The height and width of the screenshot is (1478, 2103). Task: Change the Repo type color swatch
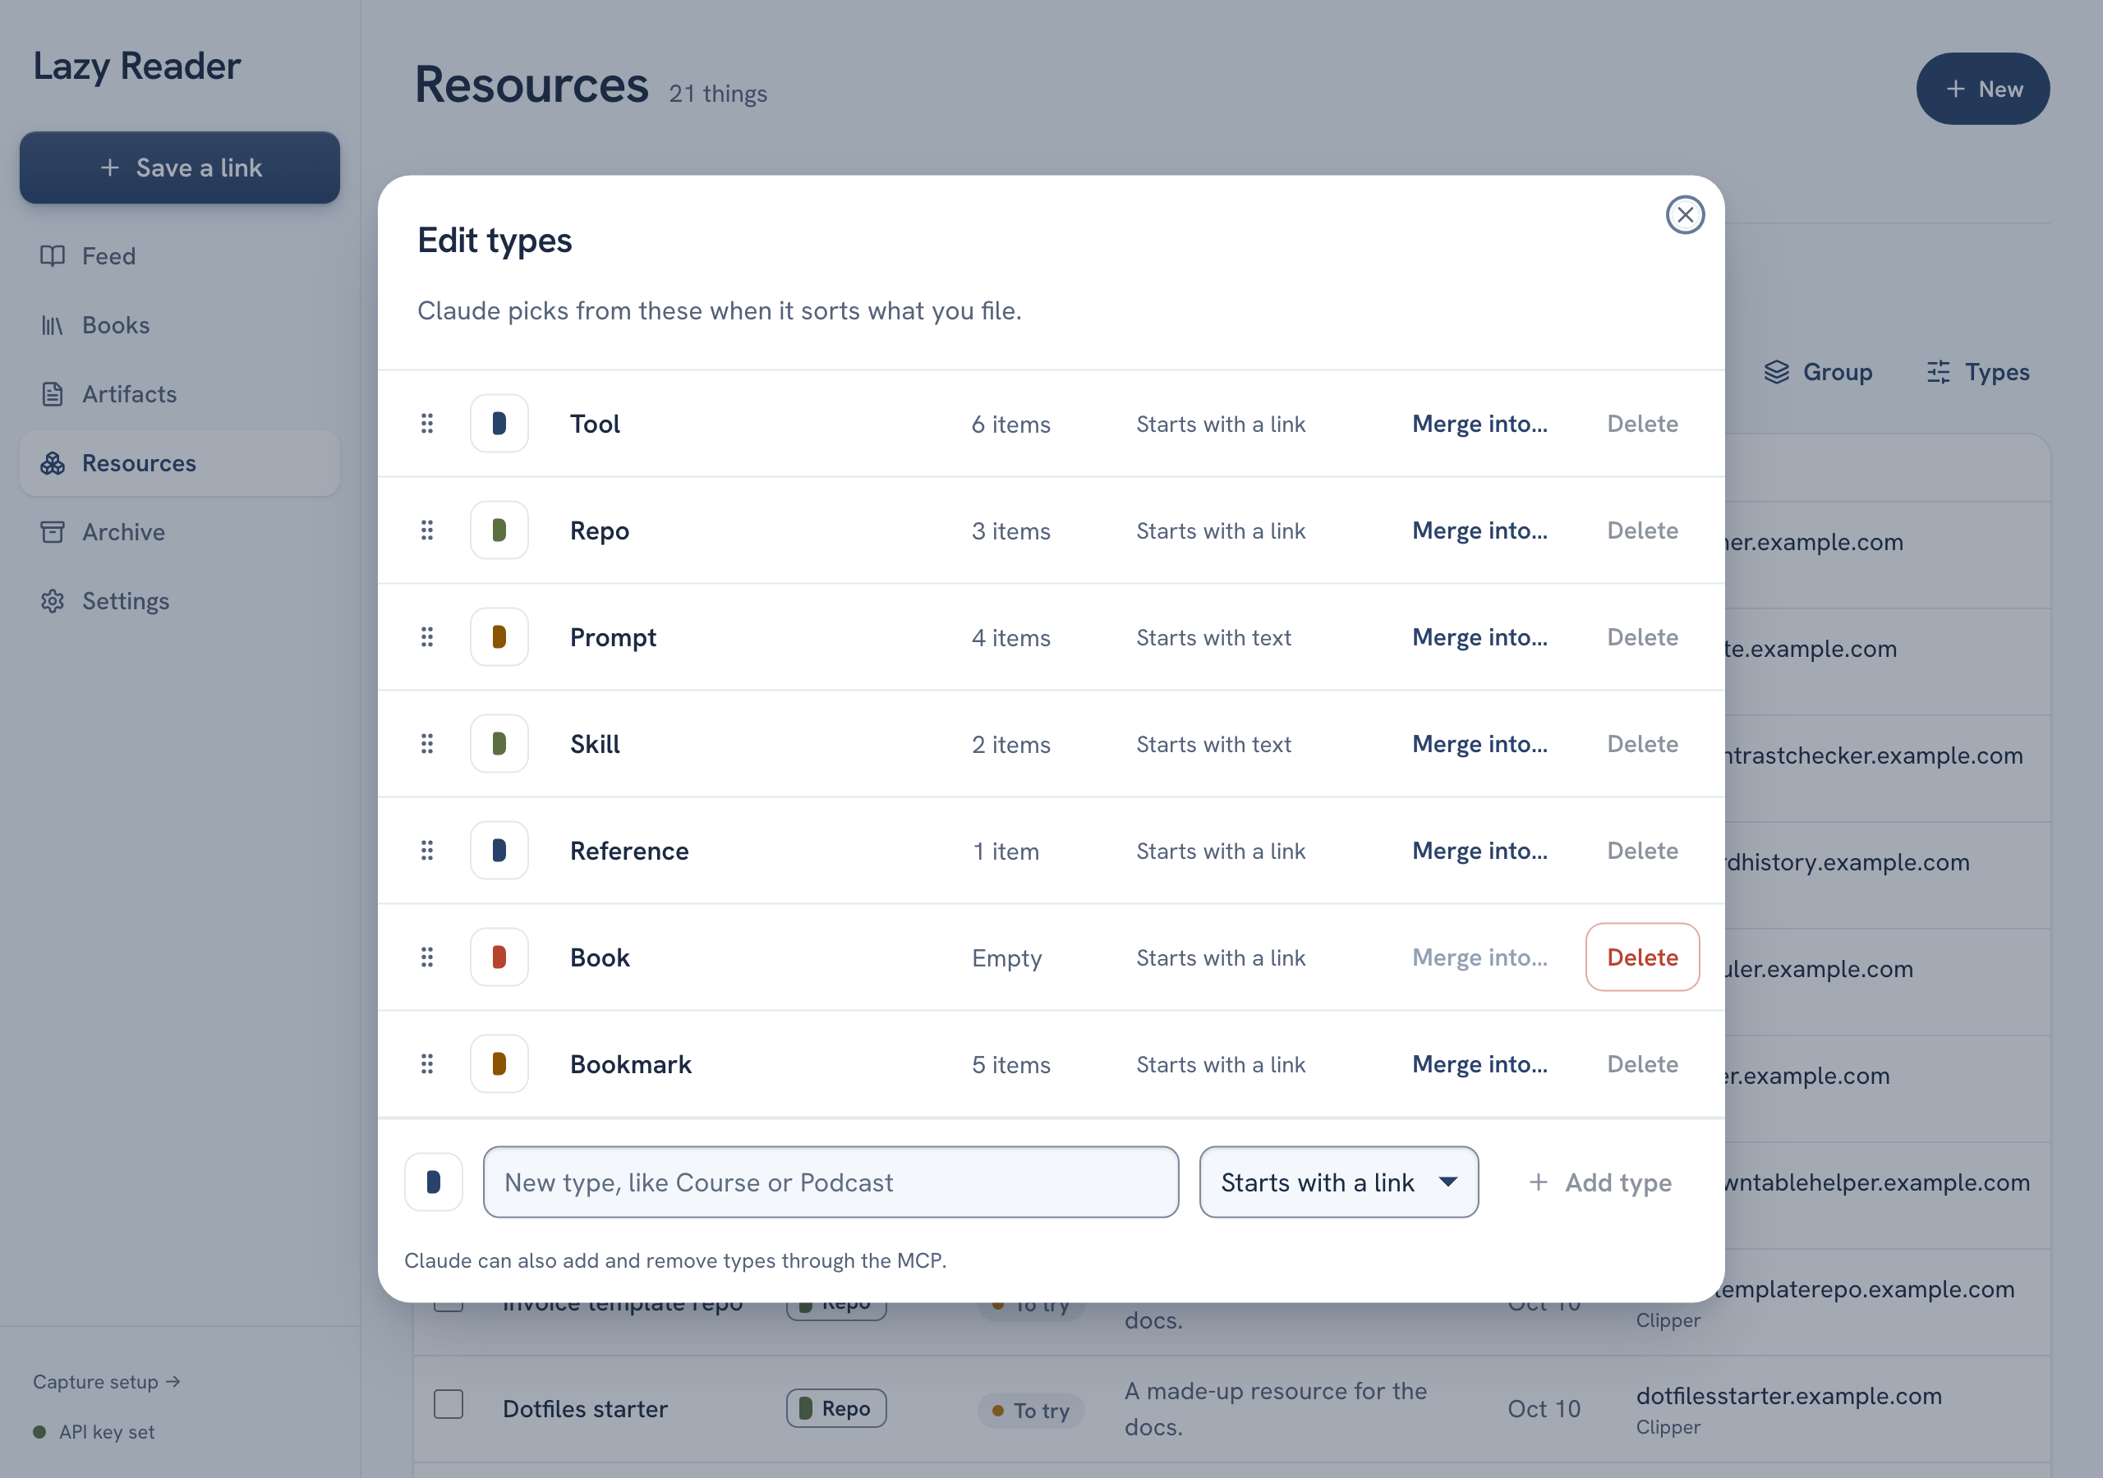pos(499,530)
